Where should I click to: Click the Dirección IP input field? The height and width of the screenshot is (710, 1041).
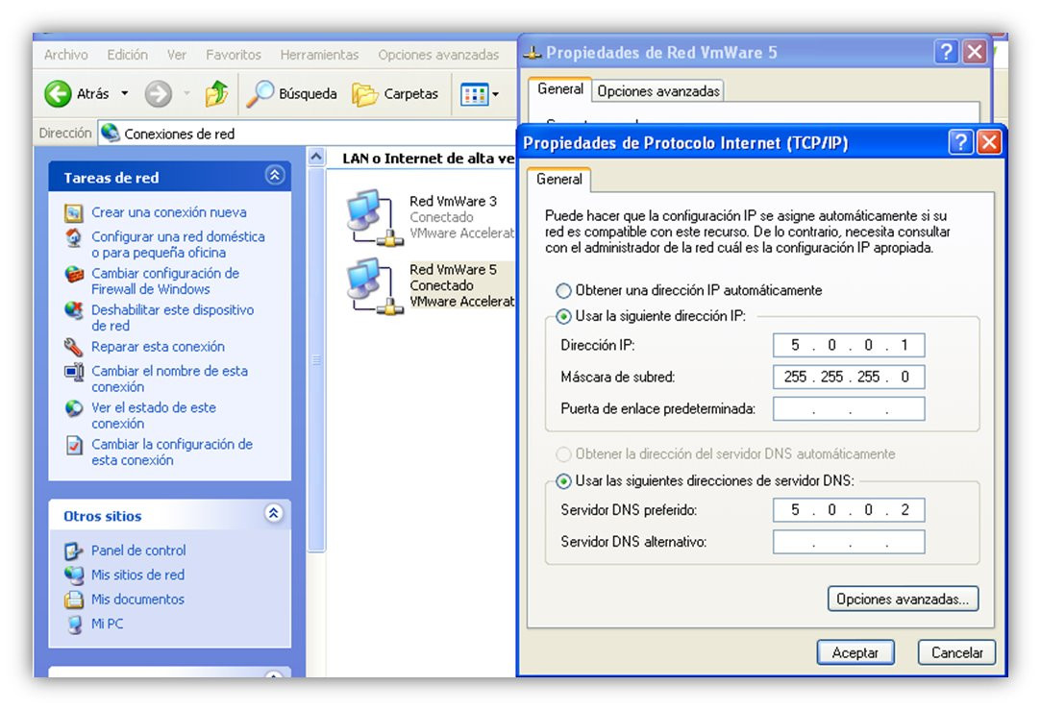point(849,345)
